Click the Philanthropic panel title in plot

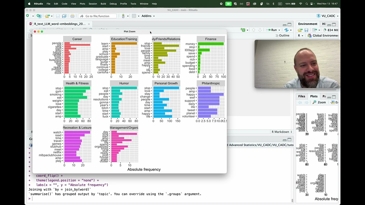[x=211, y=83]
